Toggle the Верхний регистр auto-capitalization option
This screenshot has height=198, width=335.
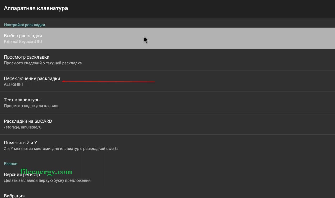point(167,177)
